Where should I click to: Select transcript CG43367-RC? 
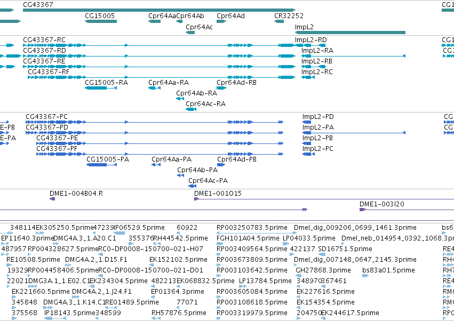point(159,45)
